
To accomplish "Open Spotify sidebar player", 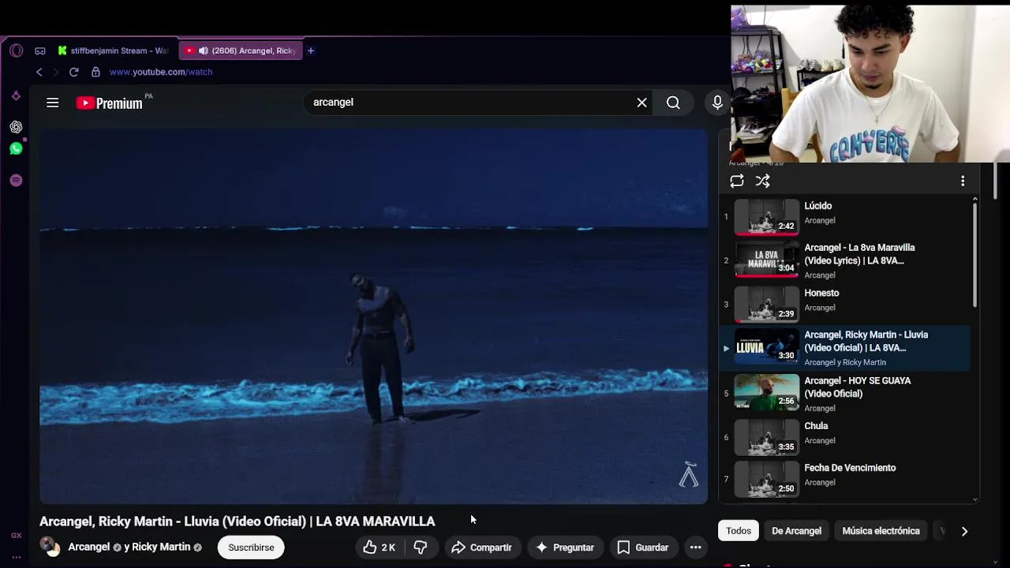I will click(16, 181).
